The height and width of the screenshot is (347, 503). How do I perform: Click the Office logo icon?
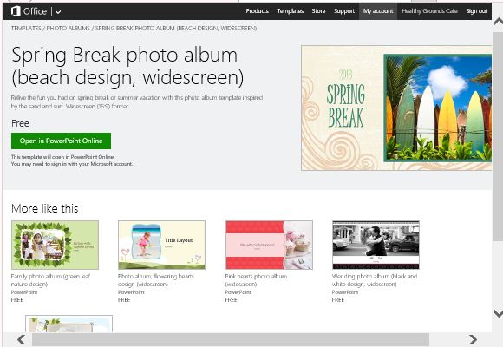[x=16, y=11]
